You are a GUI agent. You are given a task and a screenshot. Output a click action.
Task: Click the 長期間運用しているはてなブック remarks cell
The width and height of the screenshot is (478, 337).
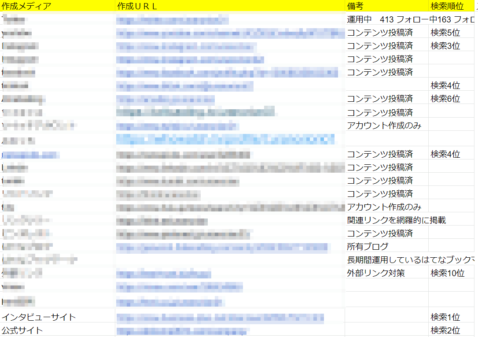[386, 259]
